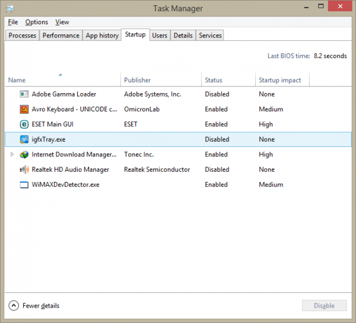Click the ESET Main GUI icon
356x323 pixels.
[x=24, y=124]
